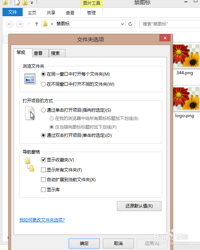Open the 管理 ribbon tab
Screen dimensions: 200x250
91,13
